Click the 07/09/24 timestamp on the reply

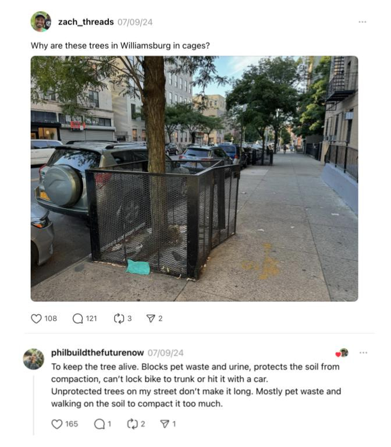(x=166, y=353)
